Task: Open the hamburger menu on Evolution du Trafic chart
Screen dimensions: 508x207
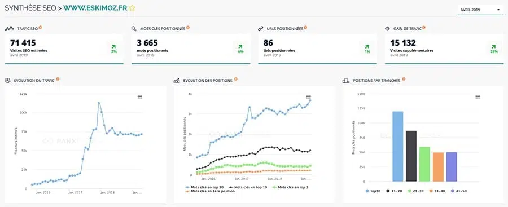Action: tap(139, 96)
